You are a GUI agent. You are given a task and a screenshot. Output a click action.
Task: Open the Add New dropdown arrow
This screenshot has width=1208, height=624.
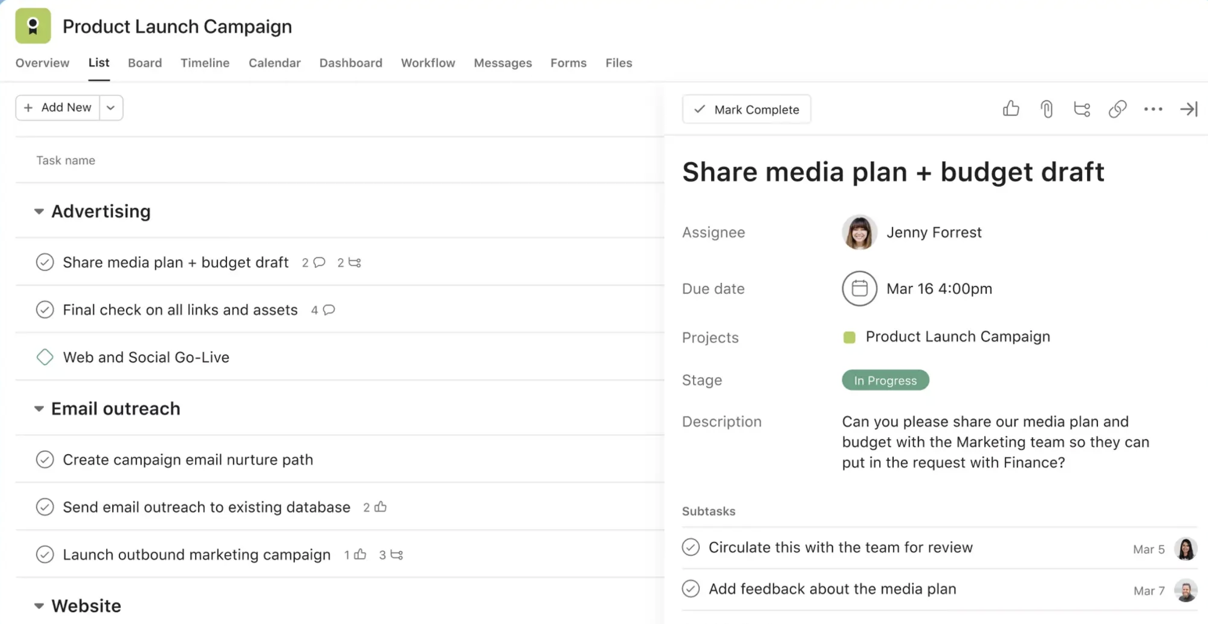[x=111, y=108]
